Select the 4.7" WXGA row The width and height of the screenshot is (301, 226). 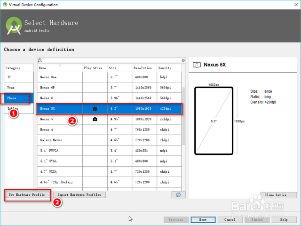pos(109,171)
